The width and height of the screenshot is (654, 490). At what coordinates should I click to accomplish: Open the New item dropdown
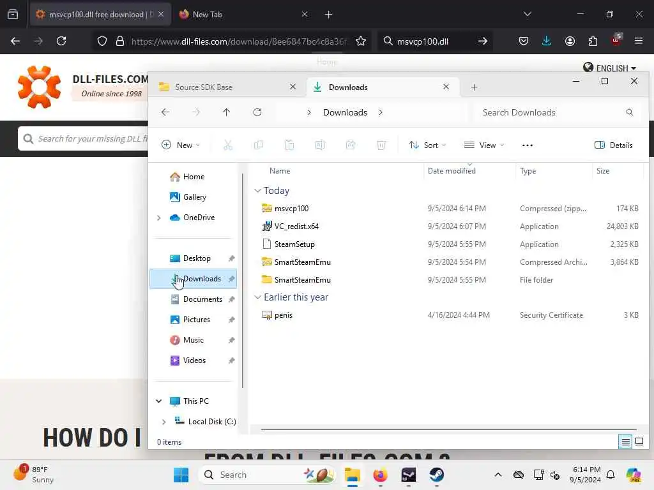pos(181,145)
